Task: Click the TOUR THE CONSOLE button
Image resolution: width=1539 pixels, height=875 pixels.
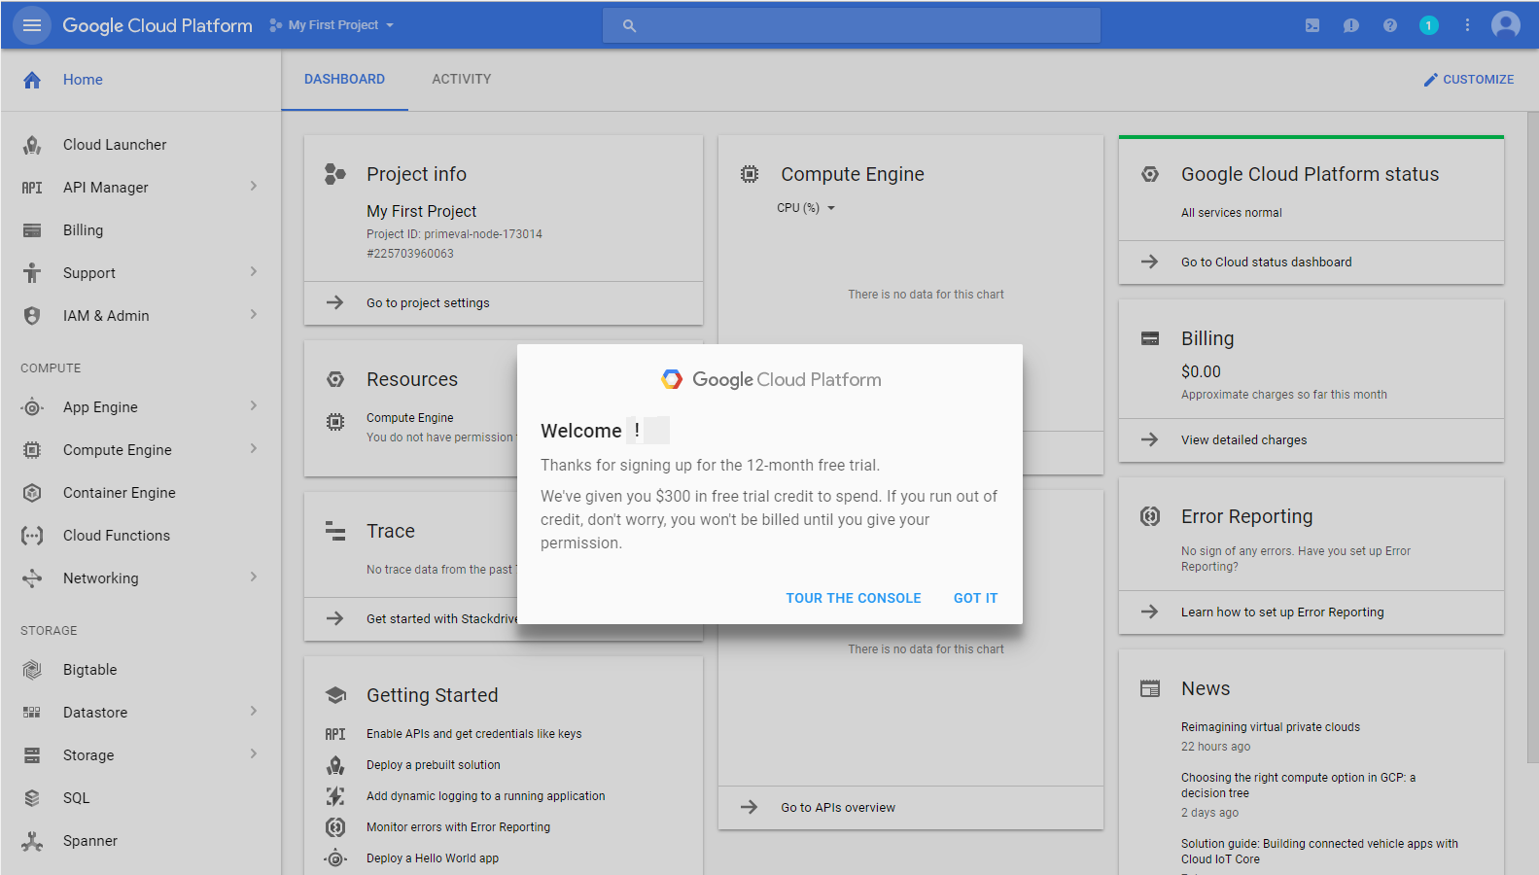Action: click(854, 598)
